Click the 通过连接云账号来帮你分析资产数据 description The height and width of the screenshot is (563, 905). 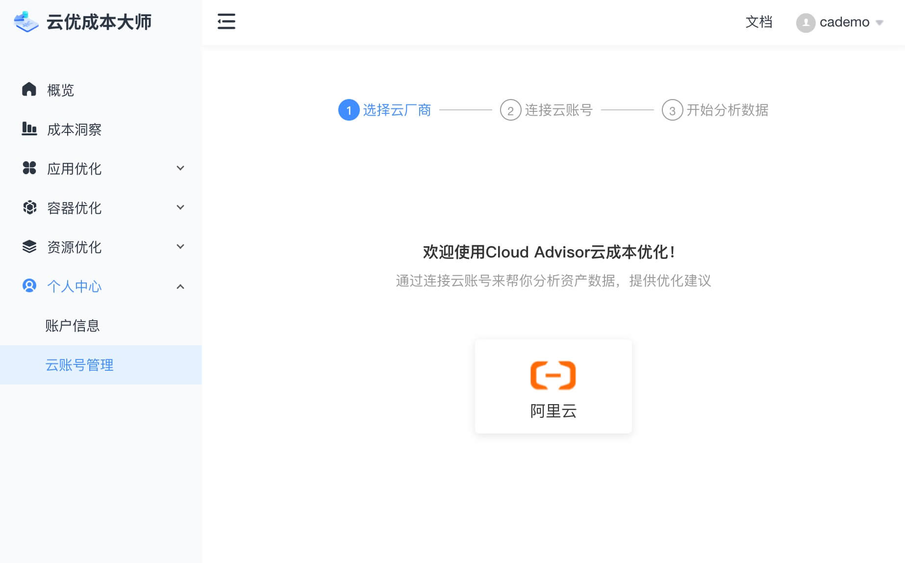pyautogui.click(x=553, y=281)
